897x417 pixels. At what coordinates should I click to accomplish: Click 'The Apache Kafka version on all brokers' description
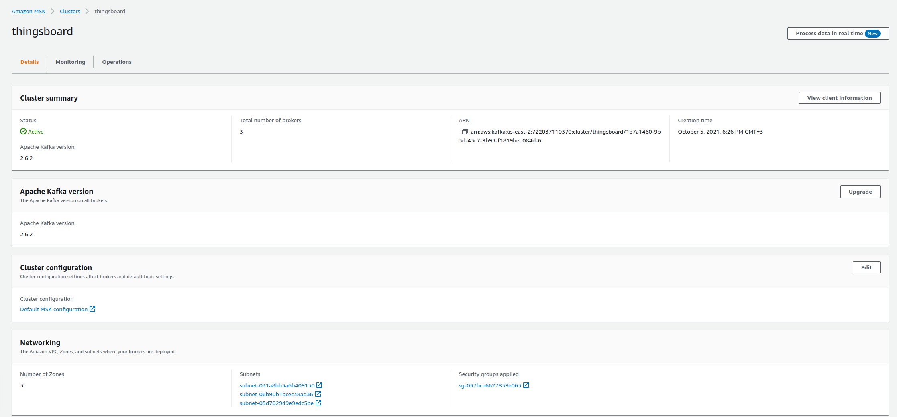point(64,200)
